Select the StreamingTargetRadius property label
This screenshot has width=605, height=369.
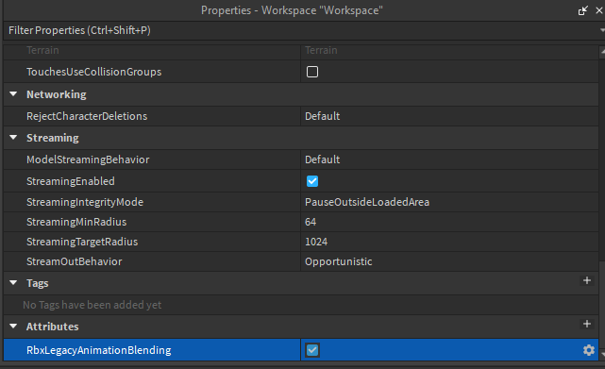(x=82, y=242)
